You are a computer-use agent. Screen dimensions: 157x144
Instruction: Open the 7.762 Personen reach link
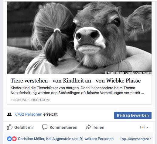point(28,114)
